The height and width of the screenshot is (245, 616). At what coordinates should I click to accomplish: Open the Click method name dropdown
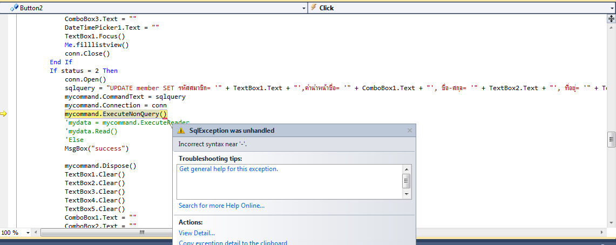[x=611, y=8]
